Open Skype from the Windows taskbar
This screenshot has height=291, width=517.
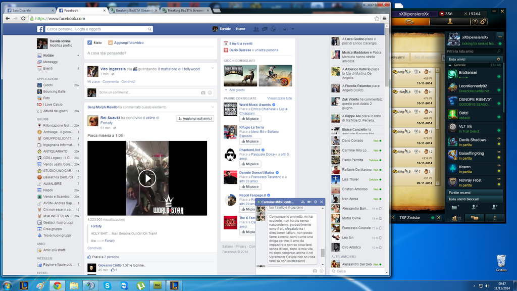tap(107, 285)
